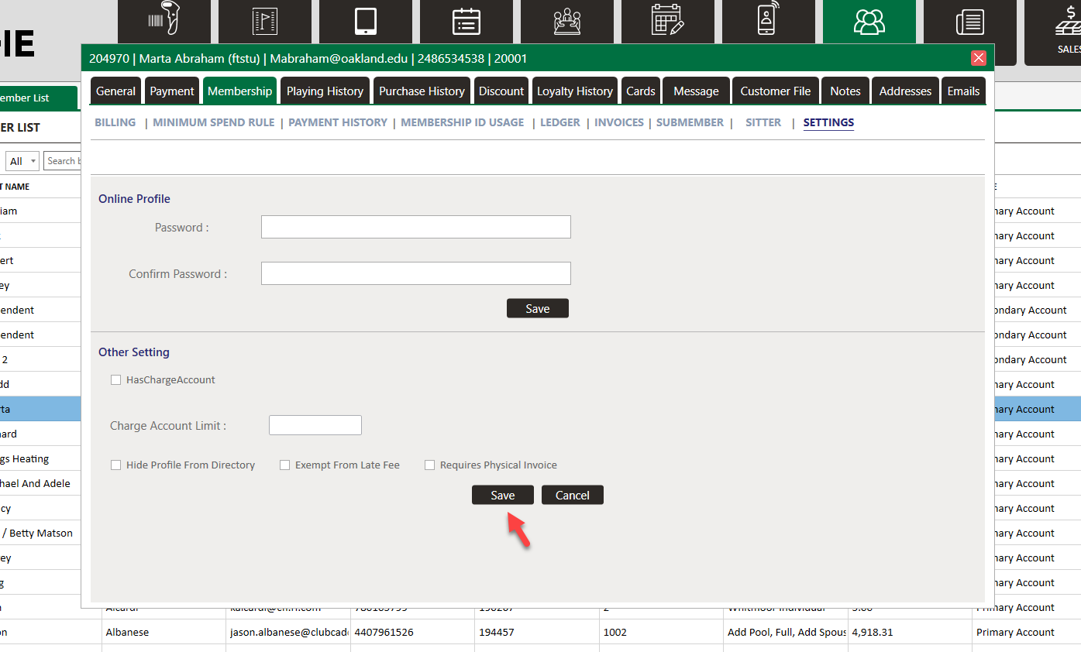Image resolution: width=1081 pixels, height=652 pixels.
Task: Open the barcode scanner module icon
Action: point(164,22)
